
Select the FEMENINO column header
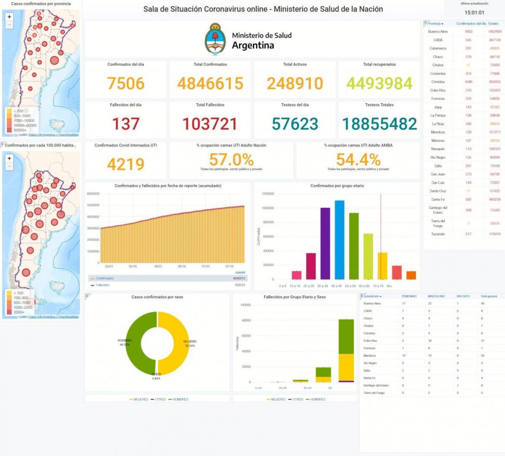(409, 296)
